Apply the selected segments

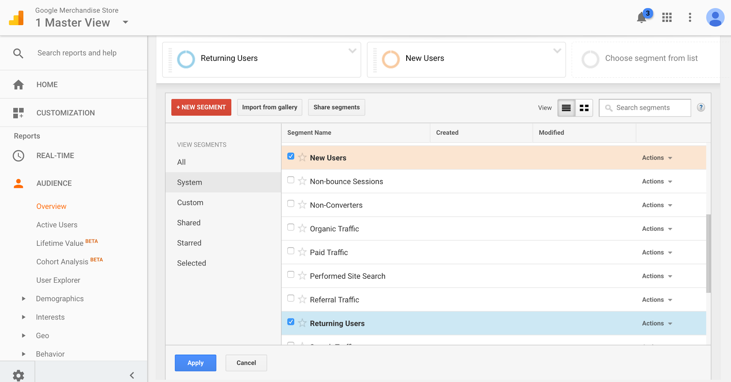[x=196, y=363]
